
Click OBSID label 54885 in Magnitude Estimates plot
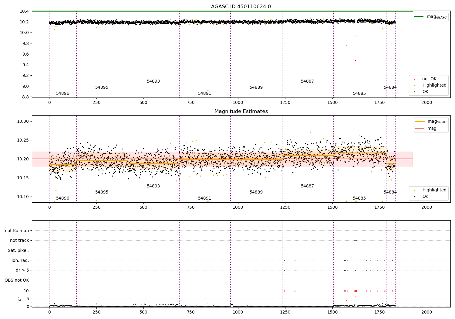(x=359, y=198)
